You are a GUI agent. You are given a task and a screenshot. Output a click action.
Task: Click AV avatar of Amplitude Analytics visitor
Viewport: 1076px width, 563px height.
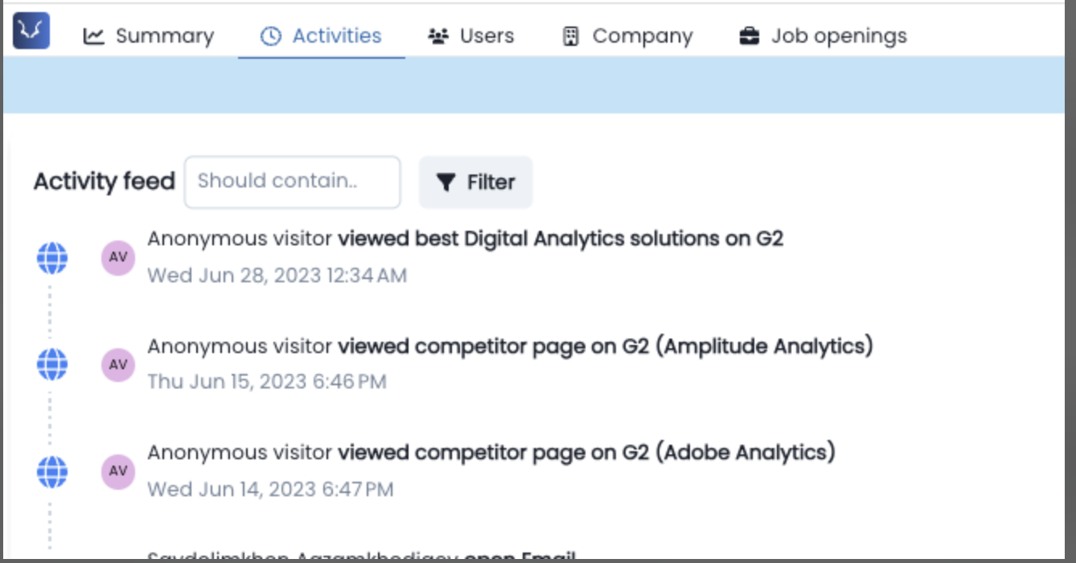pos(118,364)
